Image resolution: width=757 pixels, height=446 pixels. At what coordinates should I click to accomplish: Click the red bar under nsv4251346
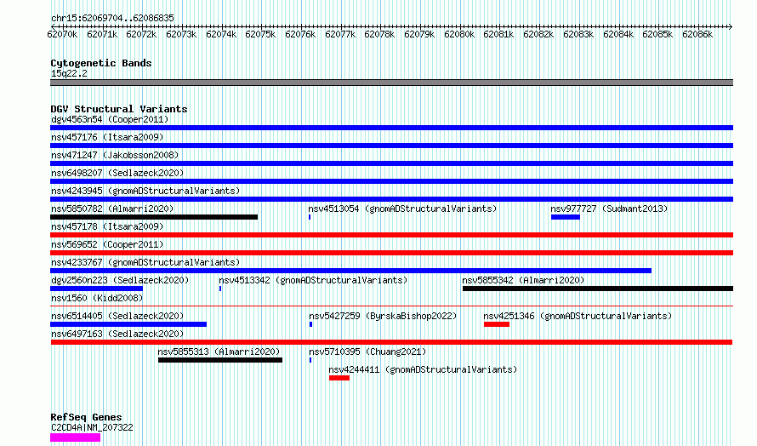[x=497, y=325]
